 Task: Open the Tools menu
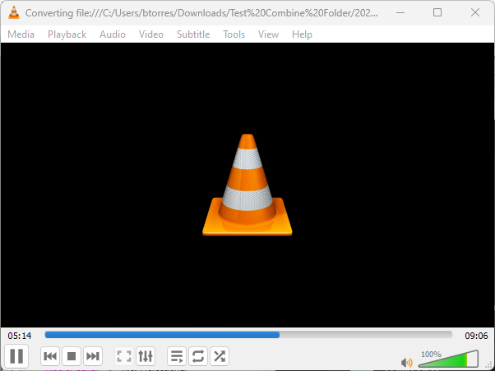(234, 34)
